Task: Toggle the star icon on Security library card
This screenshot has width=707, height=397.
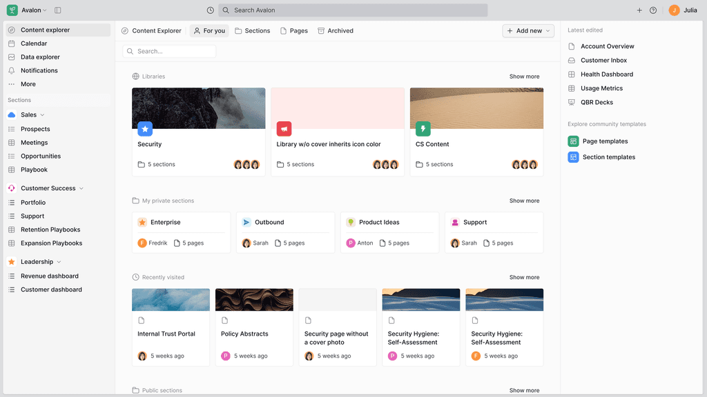Action: coord(145,128)
